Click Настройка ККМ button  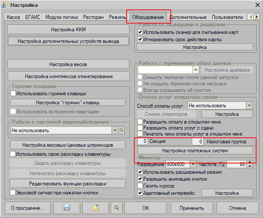tap(69, 29)
